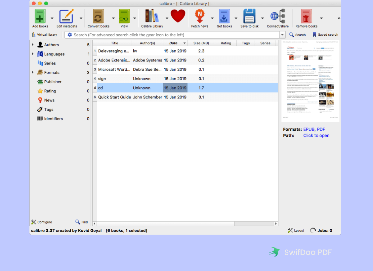Open the Layout button in status bar
The image size is (373, 271).
296,230
